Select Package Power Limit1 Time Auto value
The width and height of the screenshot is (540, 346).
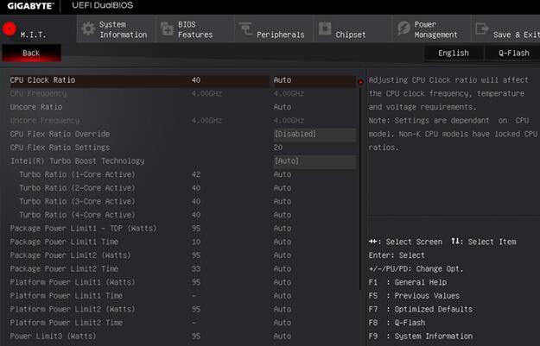[282, 242]
